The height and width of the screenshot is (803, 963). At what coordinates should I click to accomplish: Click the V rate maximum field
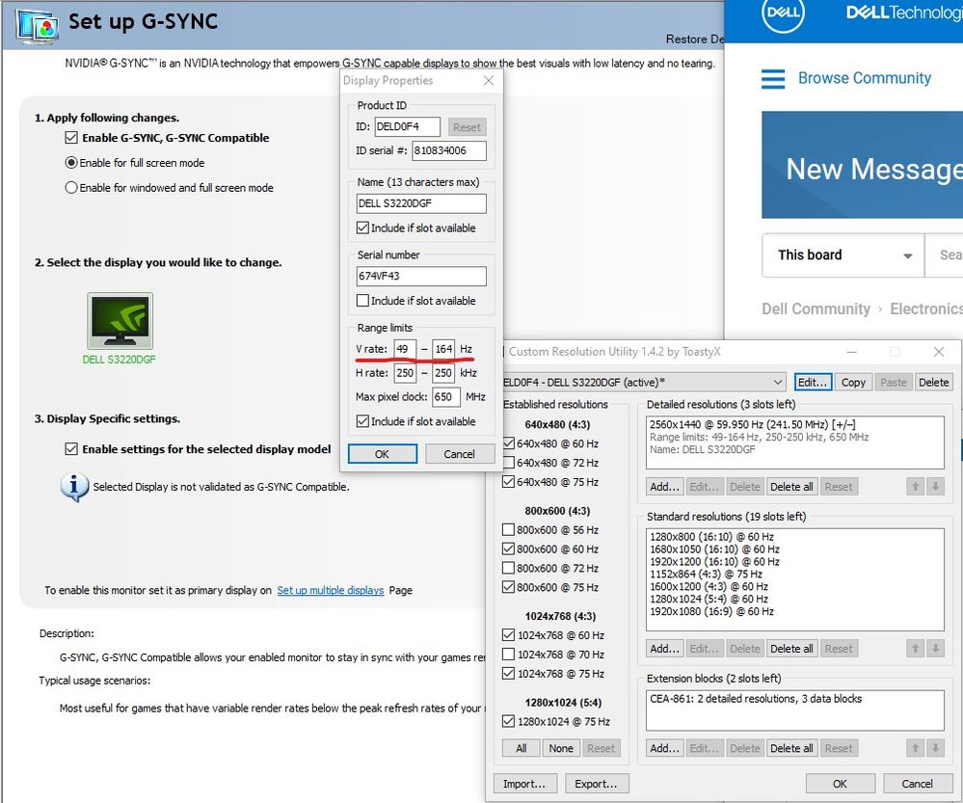(x=443, y=349)
